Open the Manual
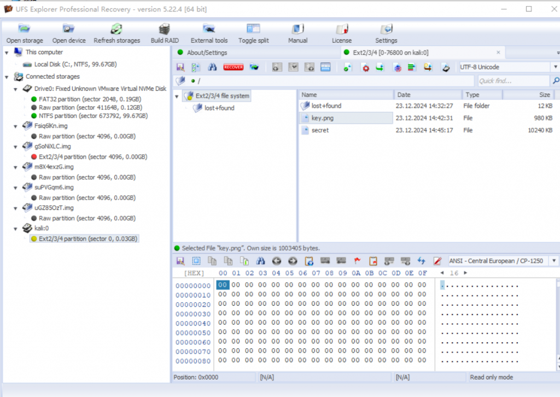The height and width of the screenshot is (397, 560). 298,33
